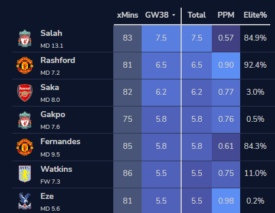Viewport: 275px width, 213px height.
Task: Sort by the Total column header
Action: click(x=197, y=15)
